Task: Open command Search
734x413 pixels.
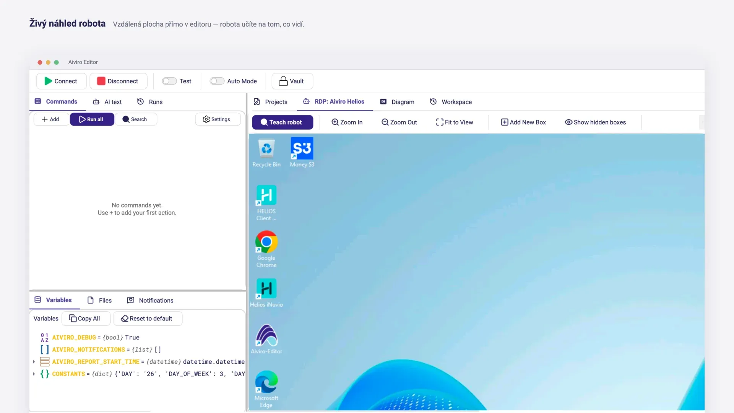Action: [x=136, y=119]
